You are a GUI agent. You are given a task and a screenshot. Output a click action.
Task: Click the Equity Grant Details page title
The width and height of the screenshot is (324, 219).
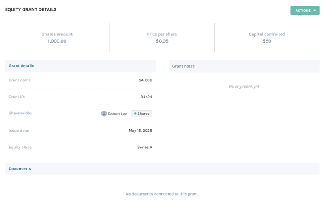click(31, 9)
